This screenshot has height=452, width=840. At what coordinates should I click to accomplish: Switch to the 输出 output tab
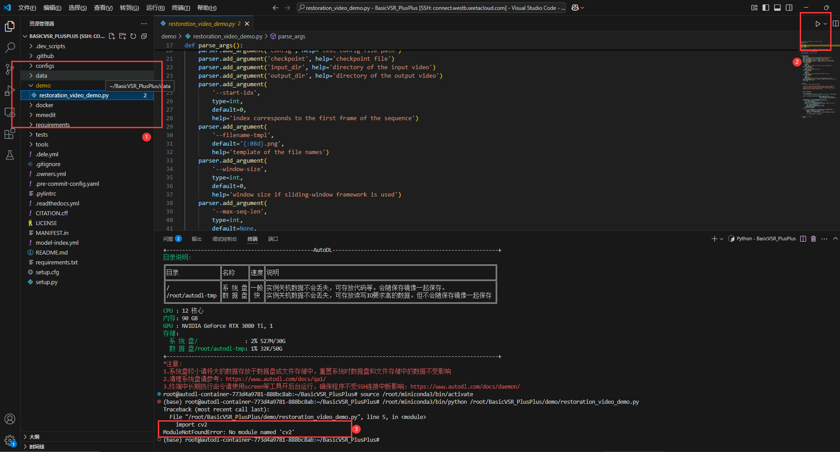tap(196, 239)
